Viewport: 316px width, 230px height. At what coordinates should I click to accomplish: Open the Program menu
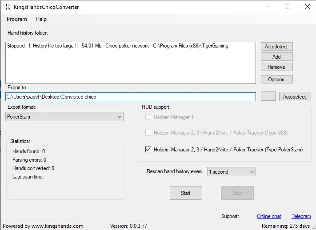[x=17, y=19]
